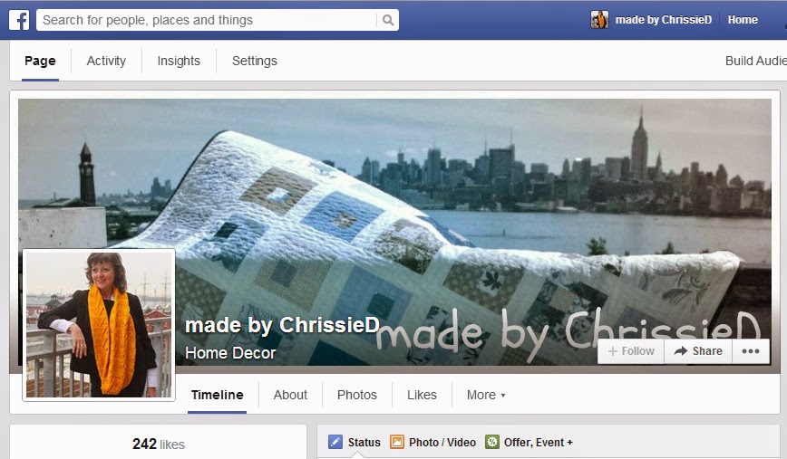Open the About section tab

(x=290, y=395)
